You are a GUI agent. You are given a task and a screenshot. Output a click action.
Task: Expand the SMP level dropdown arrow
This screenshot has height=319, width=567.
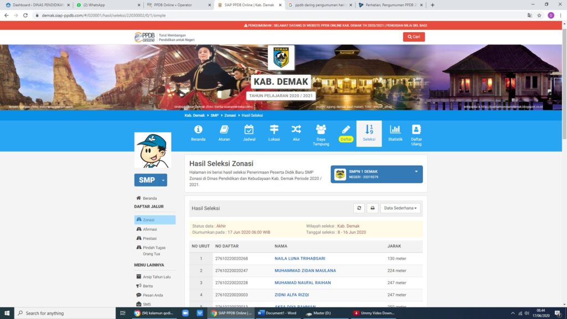[163, 180]
